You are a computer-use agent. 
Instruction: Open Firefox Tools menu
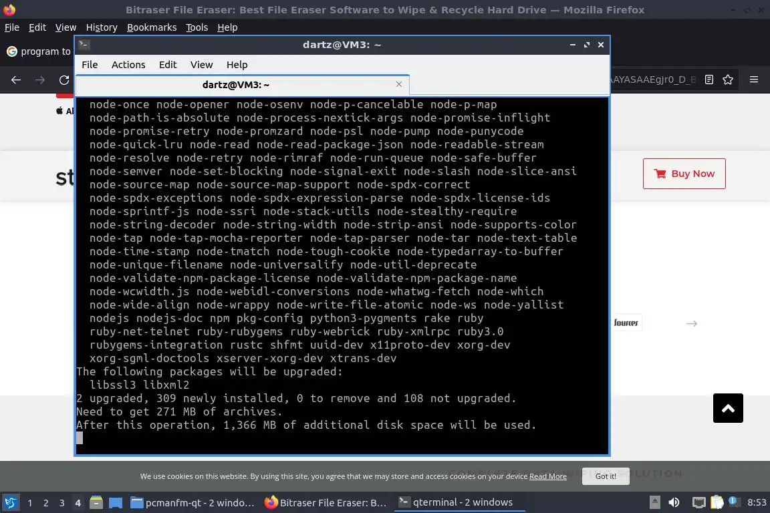pyautogui.click(x=197, y=27)
